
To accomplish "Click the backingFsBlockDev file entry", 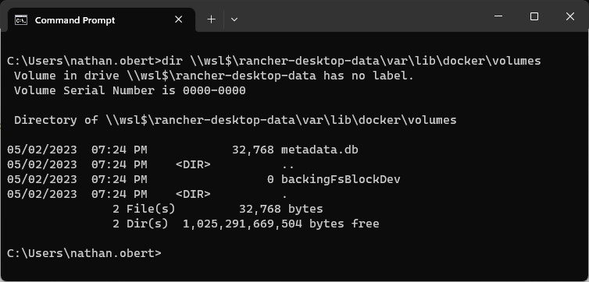I will click(x=341, y=180).
